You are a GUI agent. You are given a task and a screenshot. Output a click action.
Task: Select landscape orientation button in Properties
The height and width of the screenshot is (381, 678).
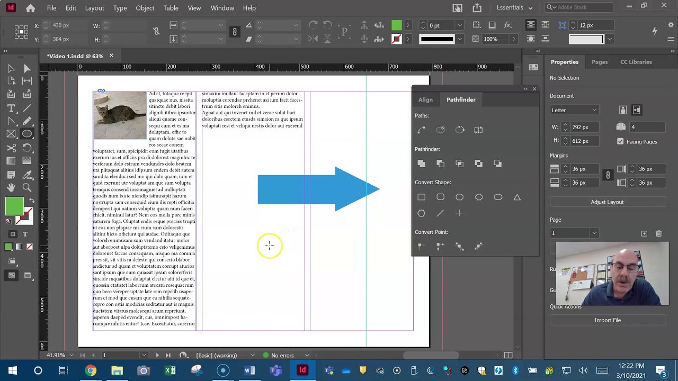[x=637, y=110]
